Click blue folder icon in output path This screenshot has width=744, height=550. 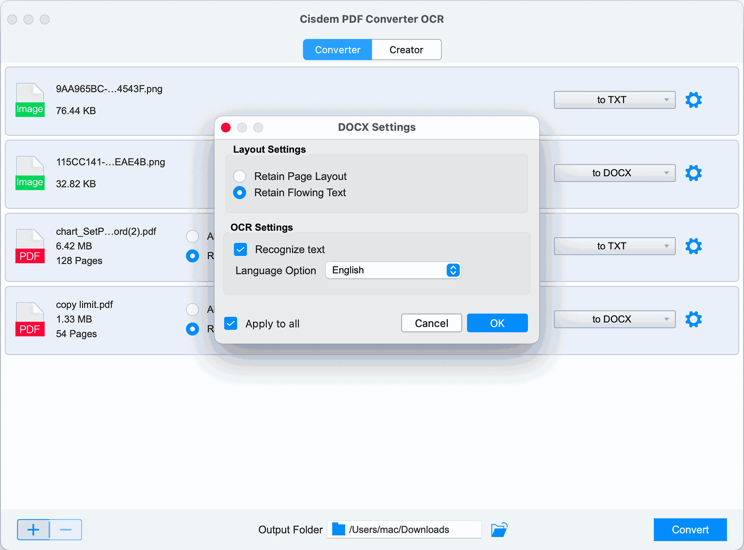pyautogui.click(x=339, y=529)
